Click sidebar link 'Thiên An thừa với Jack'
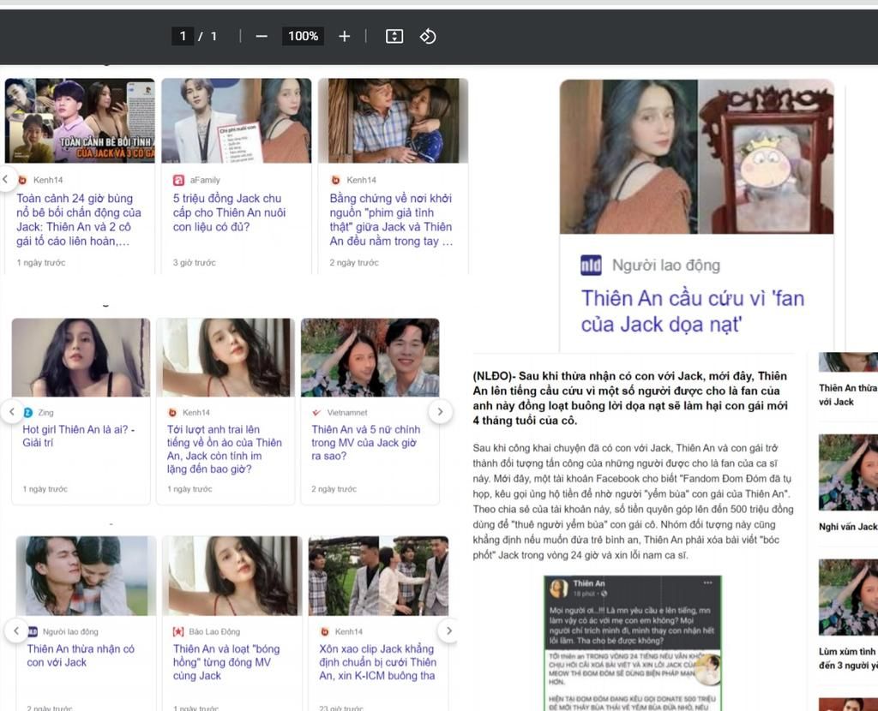The image size is (878, 711). [x=848, y=395]
